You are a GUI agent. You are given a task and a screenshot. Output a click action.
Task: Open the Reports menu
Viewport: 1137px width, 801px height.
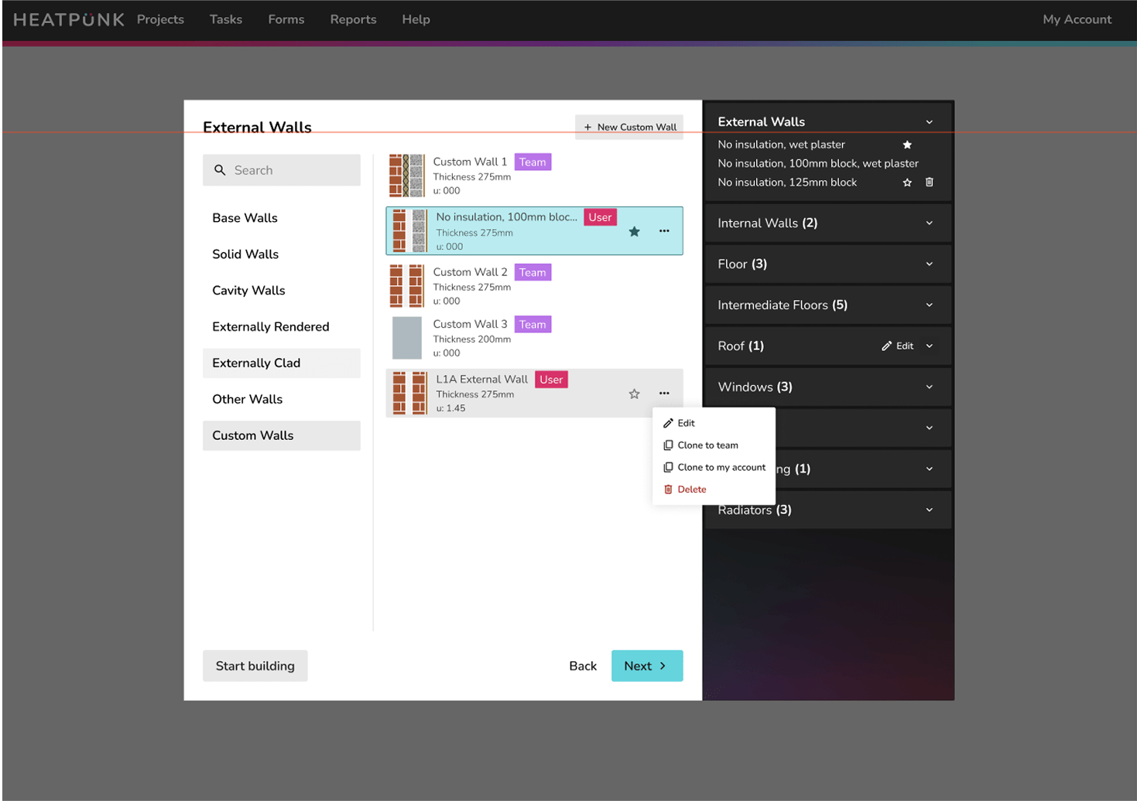click(x=353, y=19)
